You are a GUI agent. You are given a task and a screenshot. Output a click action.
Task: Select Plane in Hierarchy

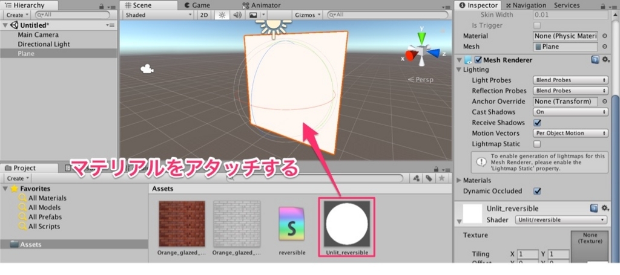(26, 54)
